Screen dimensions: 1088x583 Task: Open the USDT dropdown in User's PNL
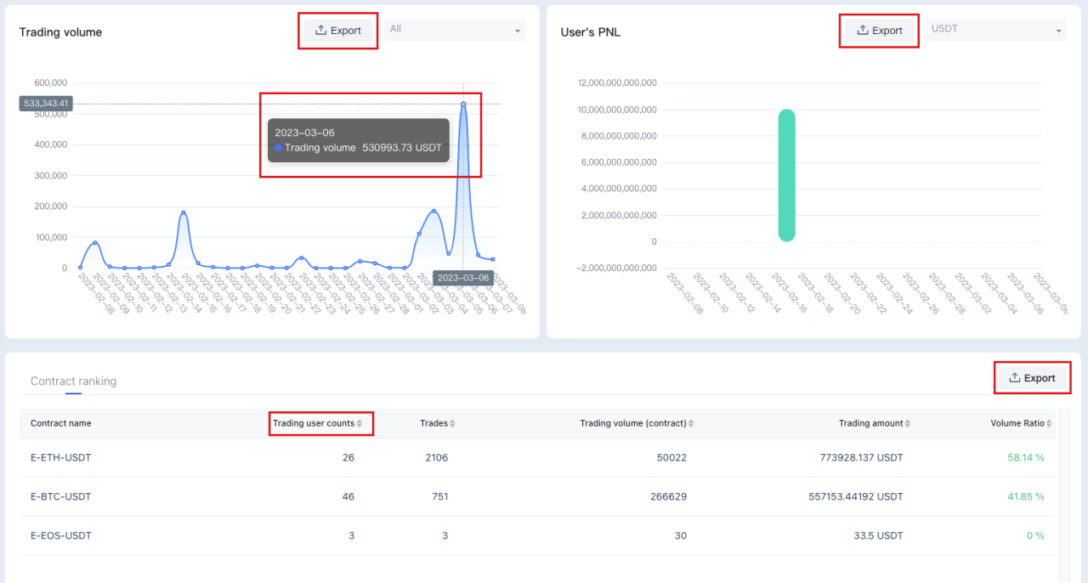[995, 31]
